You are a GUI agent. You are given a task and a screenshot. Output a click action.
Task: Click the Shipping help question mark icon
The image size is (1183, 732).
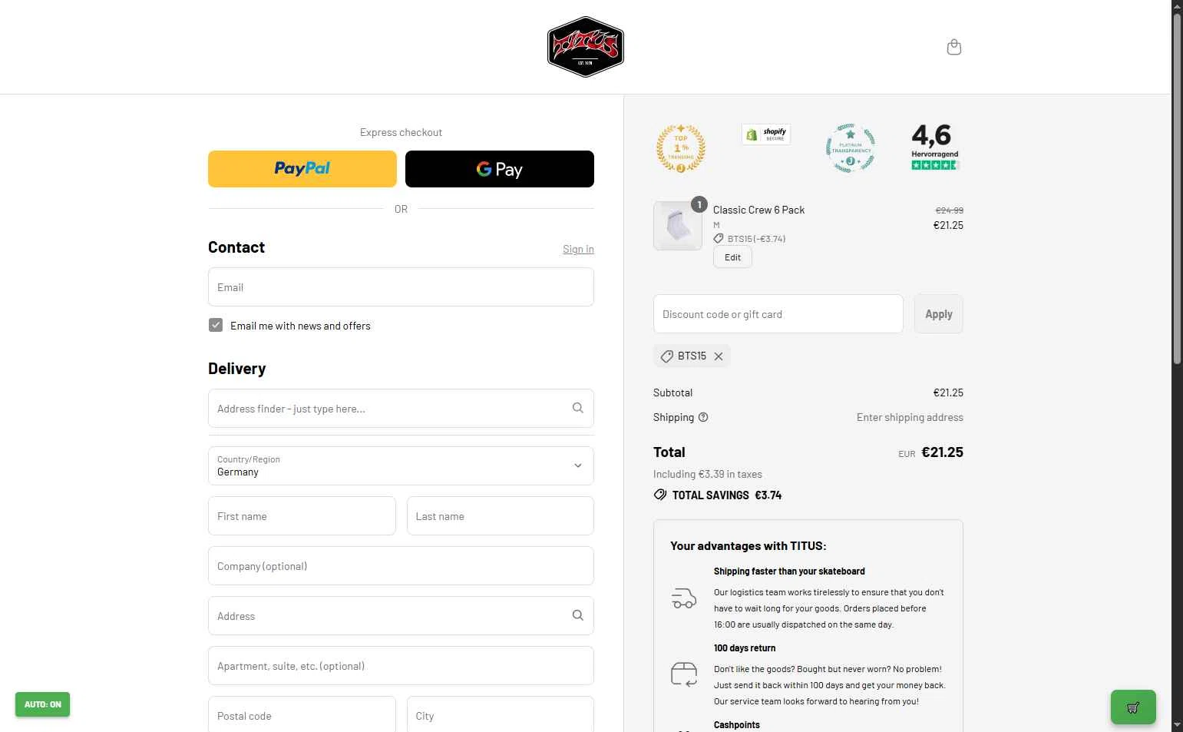coord(703,417)
